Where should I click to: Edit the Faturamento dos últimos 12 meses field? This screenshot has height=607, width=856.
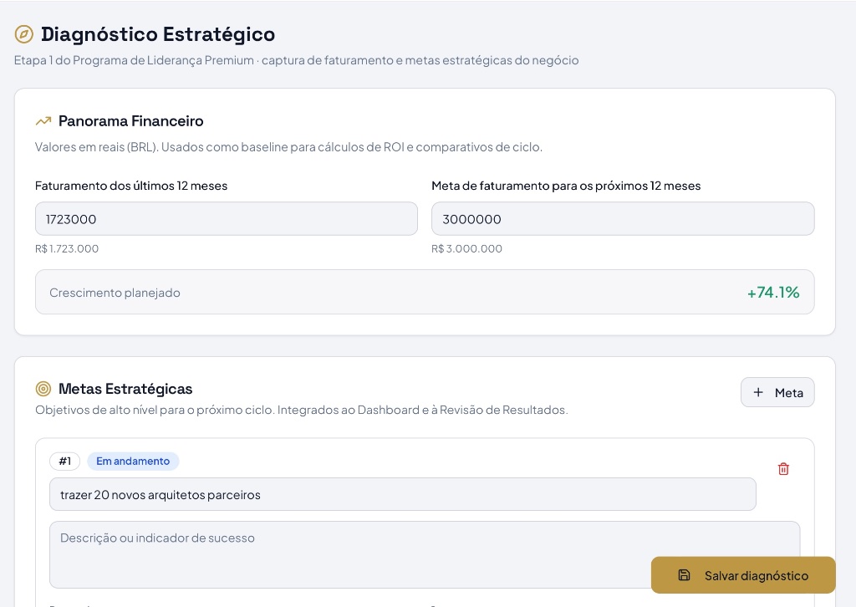pyautogui.click(x=226, y=219)
